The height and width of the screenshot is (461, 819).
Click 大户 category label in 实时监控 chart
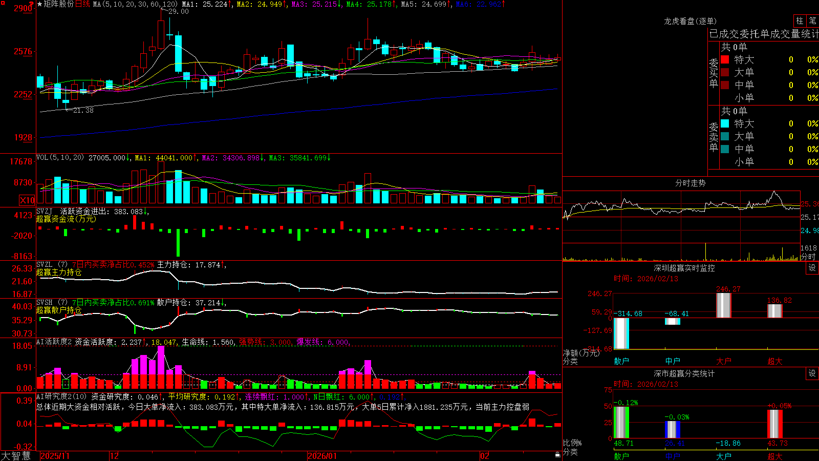(724, 361)
